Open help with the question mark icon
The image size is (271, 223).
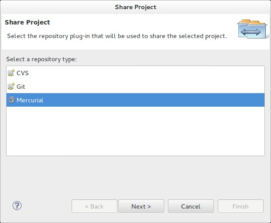pyautogui.click(x=17, y=206)
